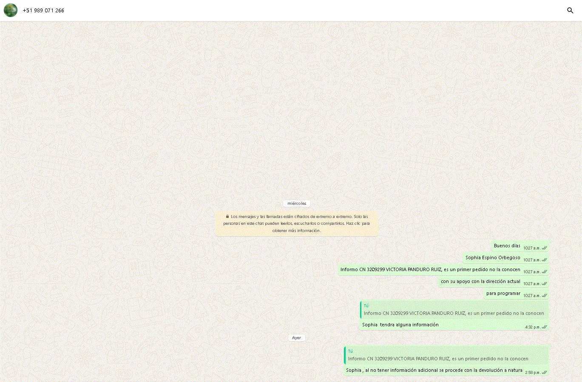The height and width of the screenshot is (382, 582).
Task: Click read ticks on "Sophia Espino Orbegoso" message
Action: [544, 260]
